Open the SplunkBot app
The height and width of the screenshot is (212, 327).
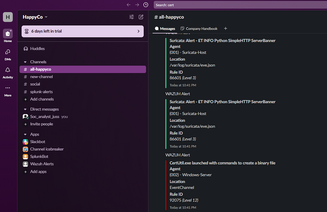[83, 156]
